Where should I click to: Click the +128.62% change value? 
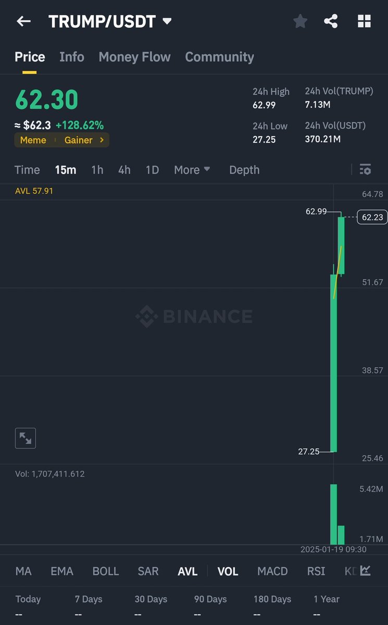[x=80, y=125]
